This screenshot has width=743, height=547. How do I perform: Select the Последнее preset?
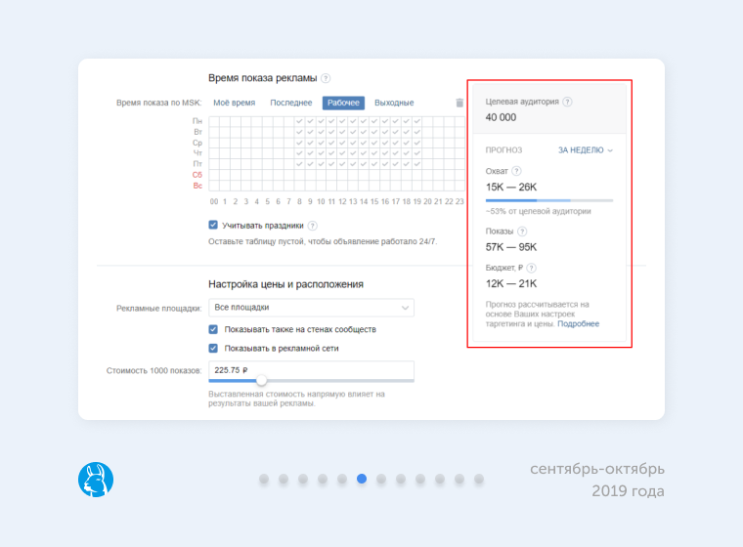[x=291, y=103]
